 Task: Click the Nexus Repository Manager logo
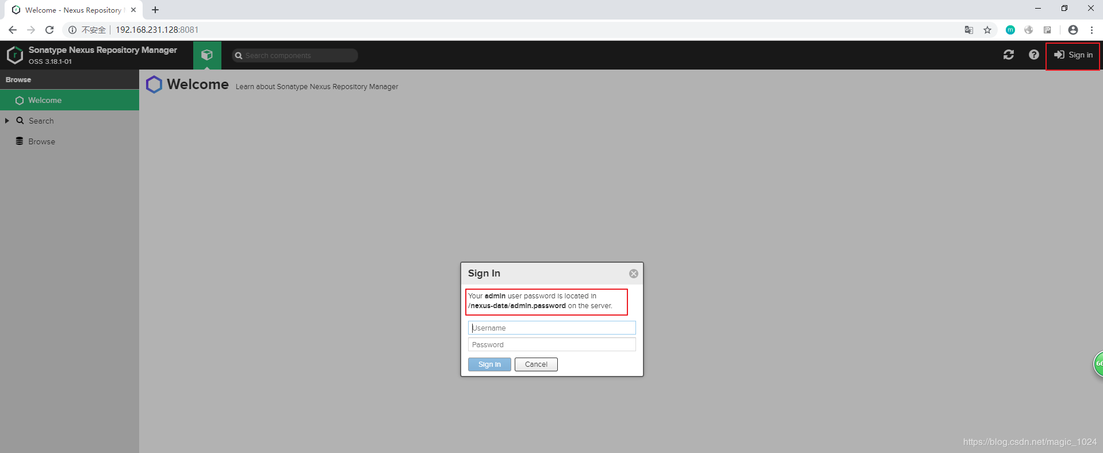(15, 55)
